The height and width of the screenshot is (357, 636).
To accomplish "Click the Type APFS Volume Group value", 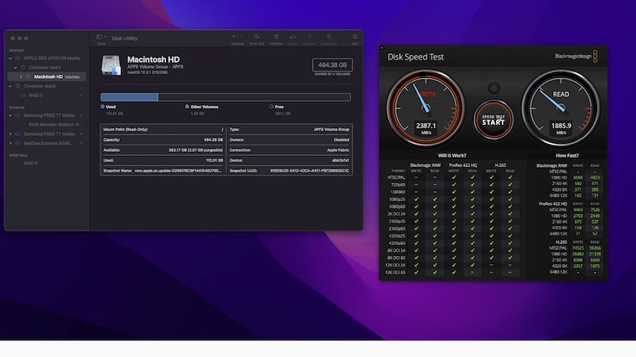I will (x=332, y=130).
